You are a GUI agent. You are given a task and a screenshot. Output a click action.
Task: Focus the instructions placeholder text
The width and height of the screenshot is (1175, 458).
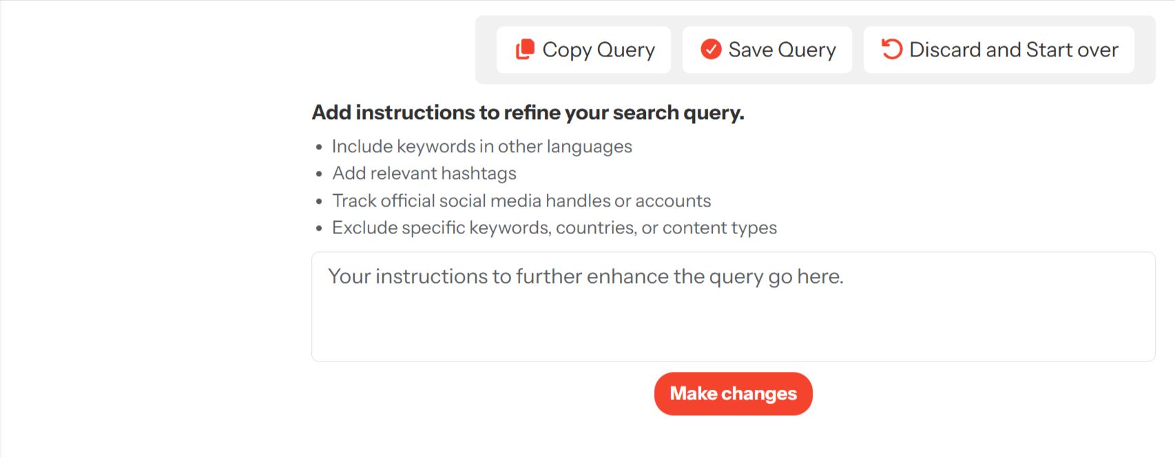[x=585, y=277]
